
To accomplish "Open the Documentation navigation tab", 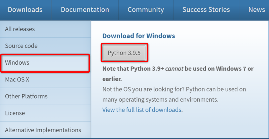I will point(85,10).
